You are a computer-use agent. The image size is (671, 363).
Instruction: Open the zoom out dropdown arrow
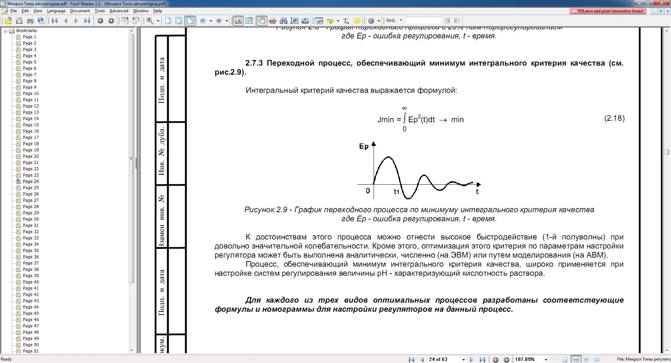click(211, 21)
